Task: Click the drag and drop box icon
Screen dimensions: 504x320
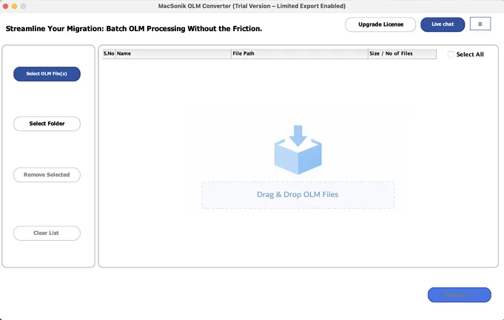Action: [298, 150]
